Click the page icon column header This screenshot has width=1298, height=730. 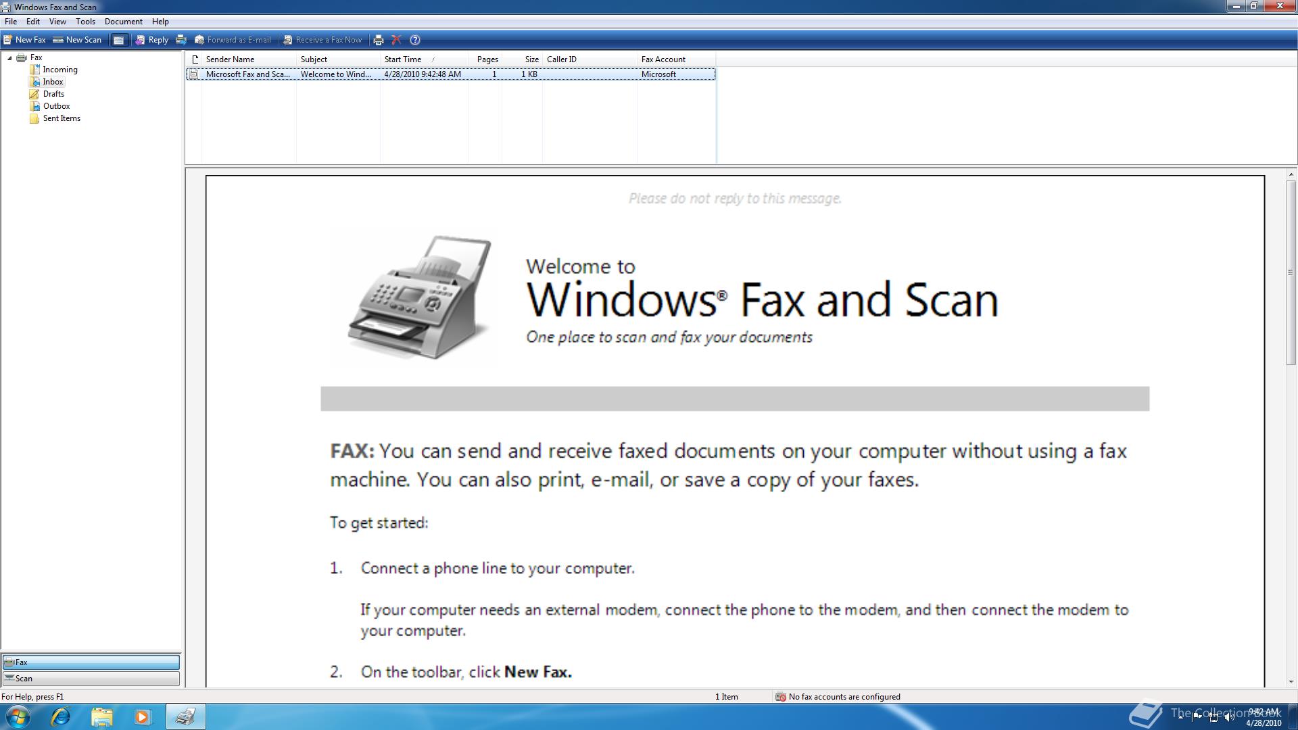[195, 59]
